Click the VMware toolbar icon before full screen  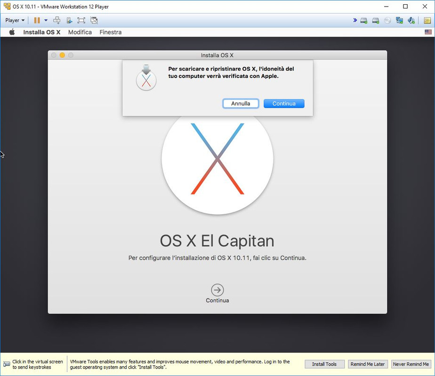coord(69,20)
